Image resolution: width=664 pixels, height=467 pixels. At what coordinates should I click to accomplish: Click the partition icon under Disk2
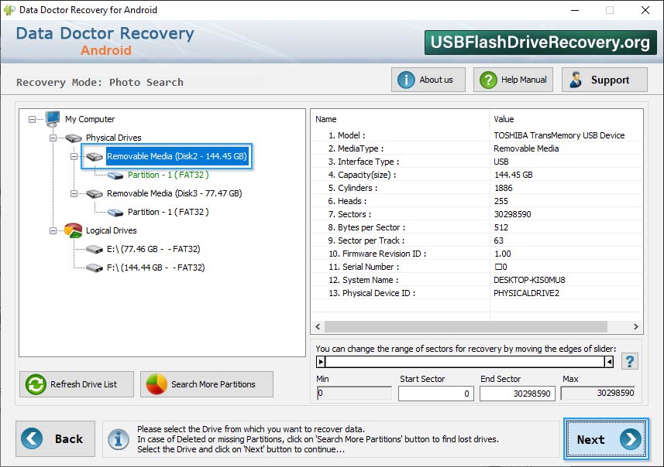tap(115, 176)
